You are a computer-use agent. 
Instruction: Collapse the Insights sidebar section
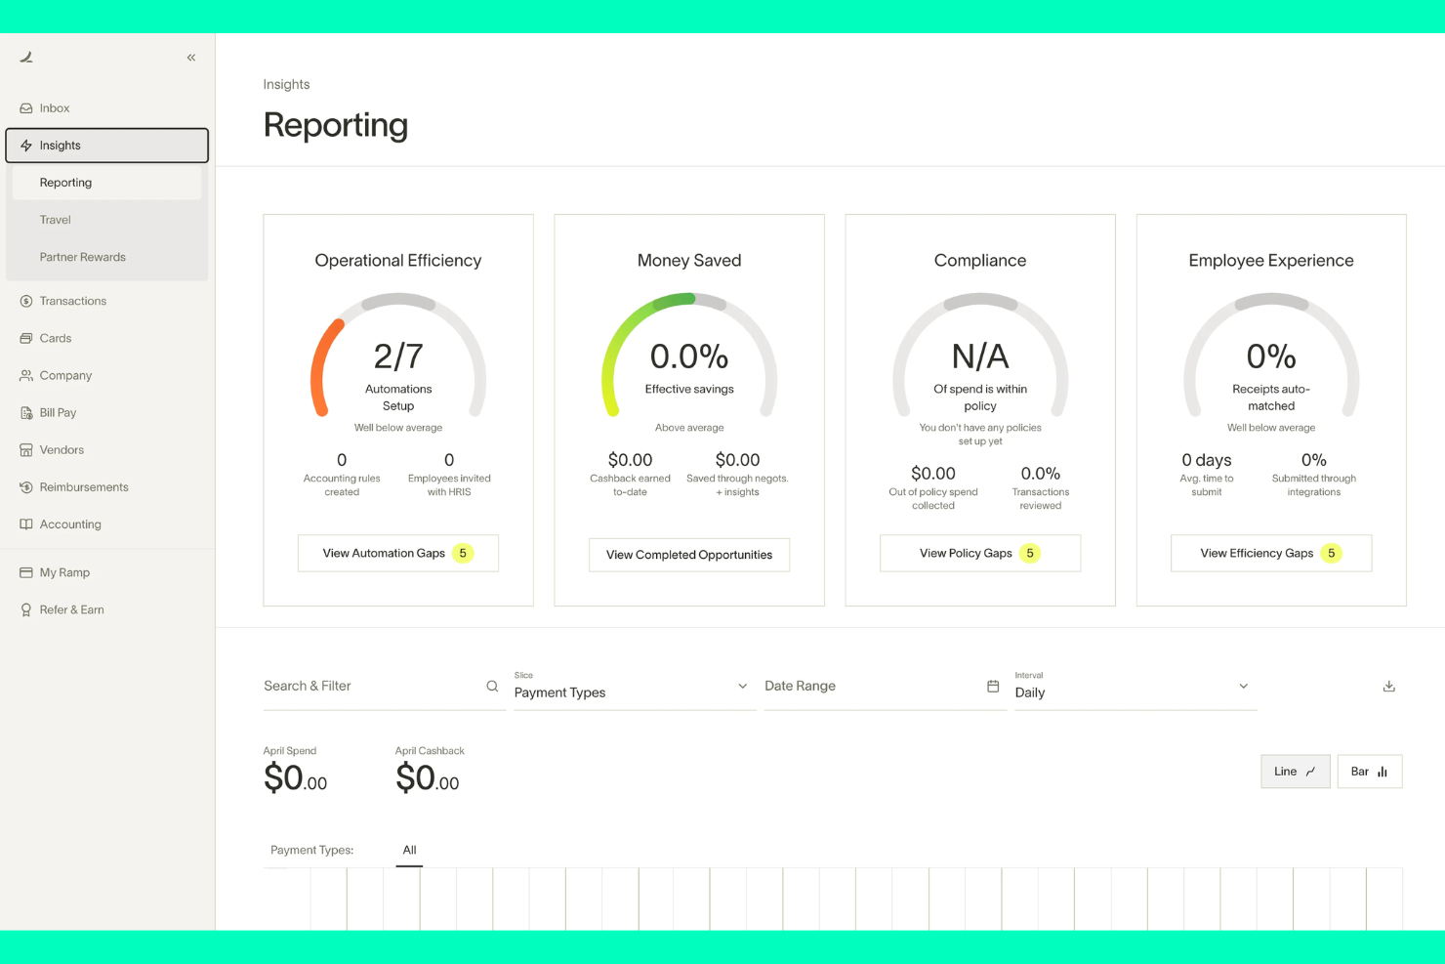[x=106, y=146]
